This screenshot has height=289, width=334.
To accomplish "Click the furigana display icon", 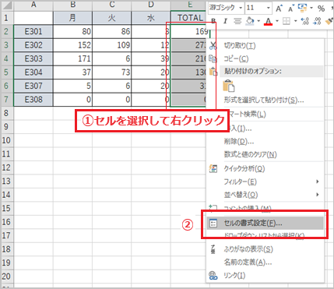I will click(x=213, y=249).
